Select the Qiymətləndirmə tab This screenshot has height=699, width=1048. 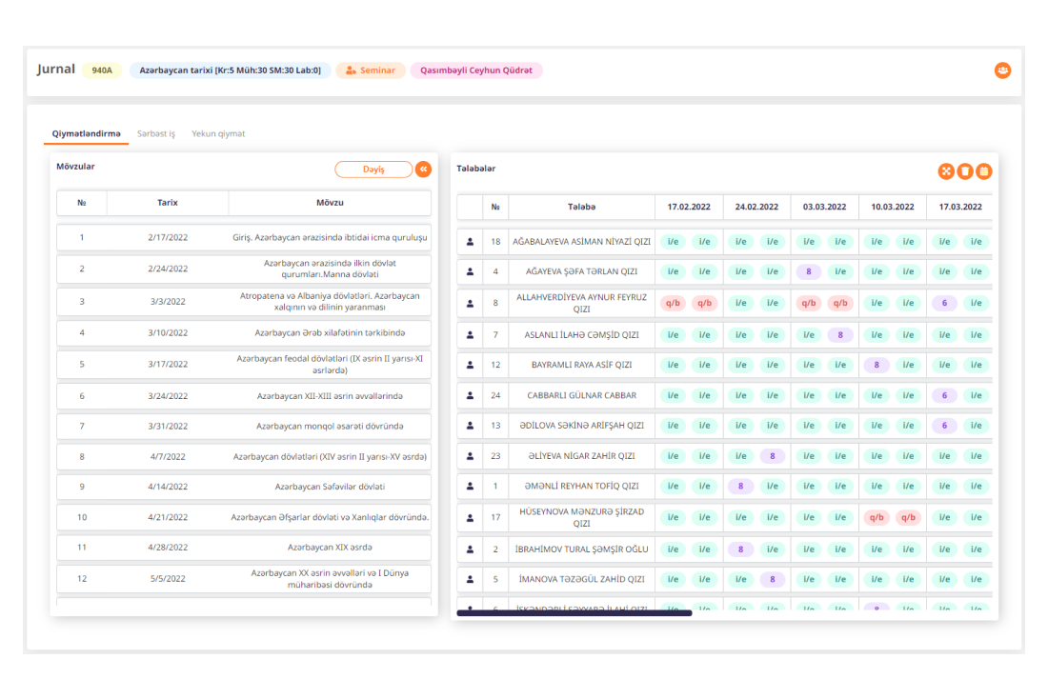(x=87, y=134)
